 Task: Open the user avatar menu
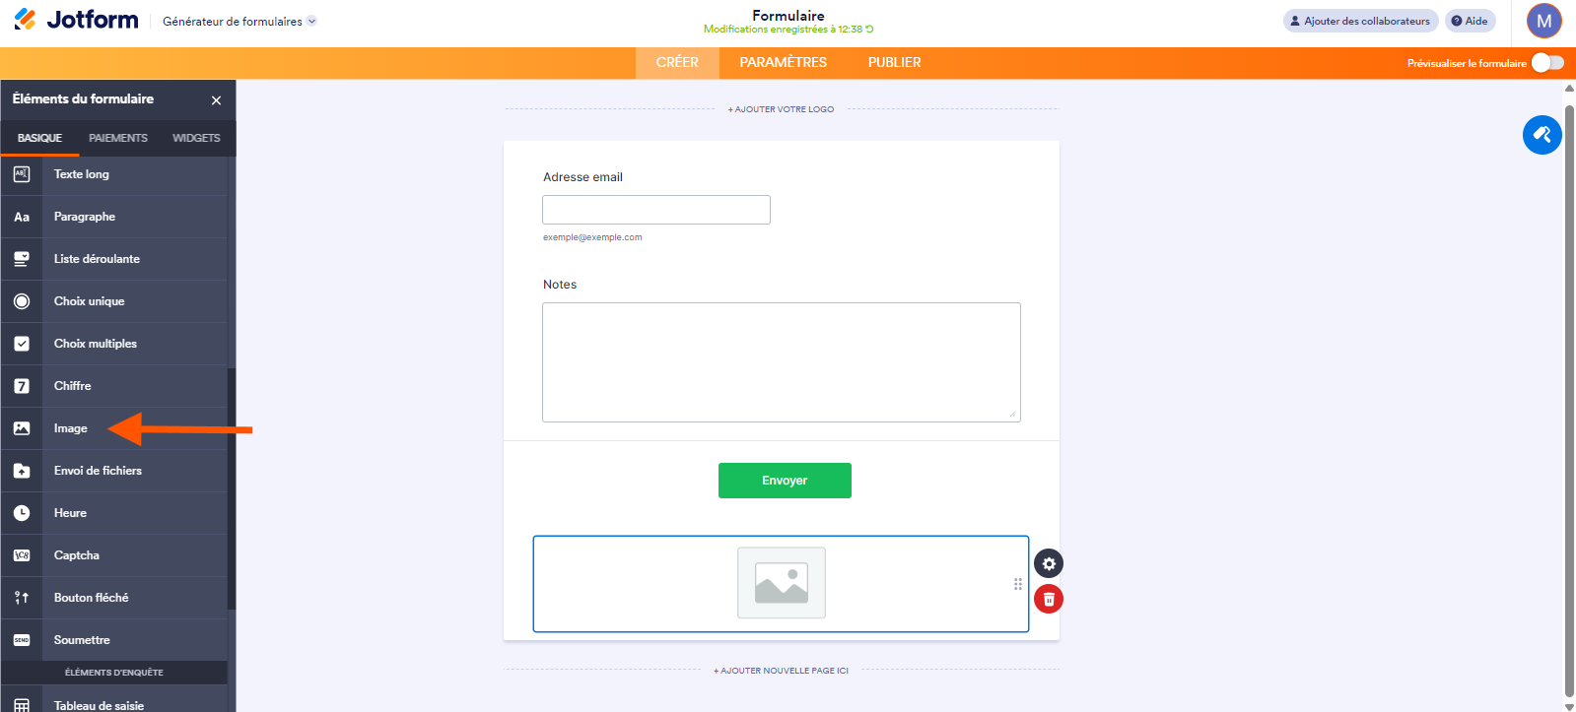click(1544, 21)
